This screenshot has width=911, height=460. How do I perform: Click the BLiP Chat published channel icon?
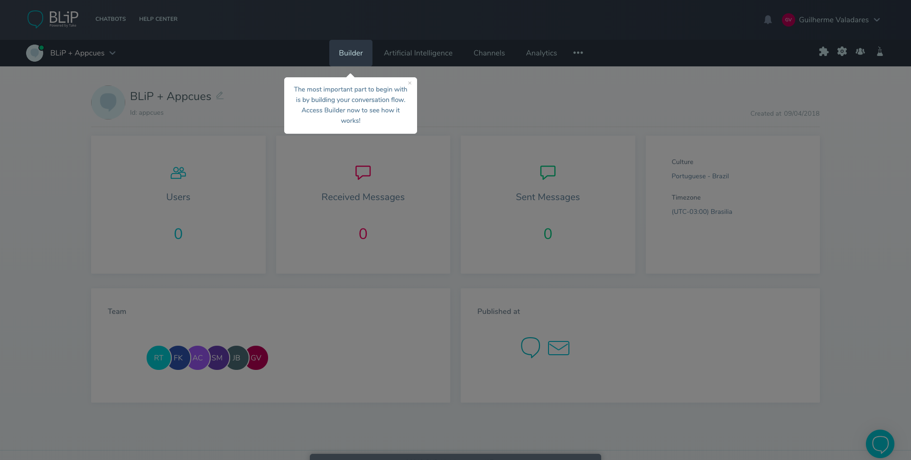(530, 348)
